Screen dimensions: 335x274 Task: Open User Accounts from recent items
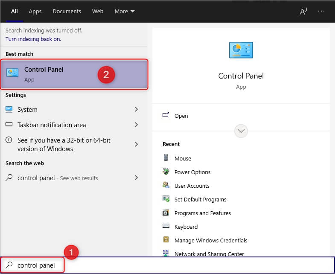192,186
